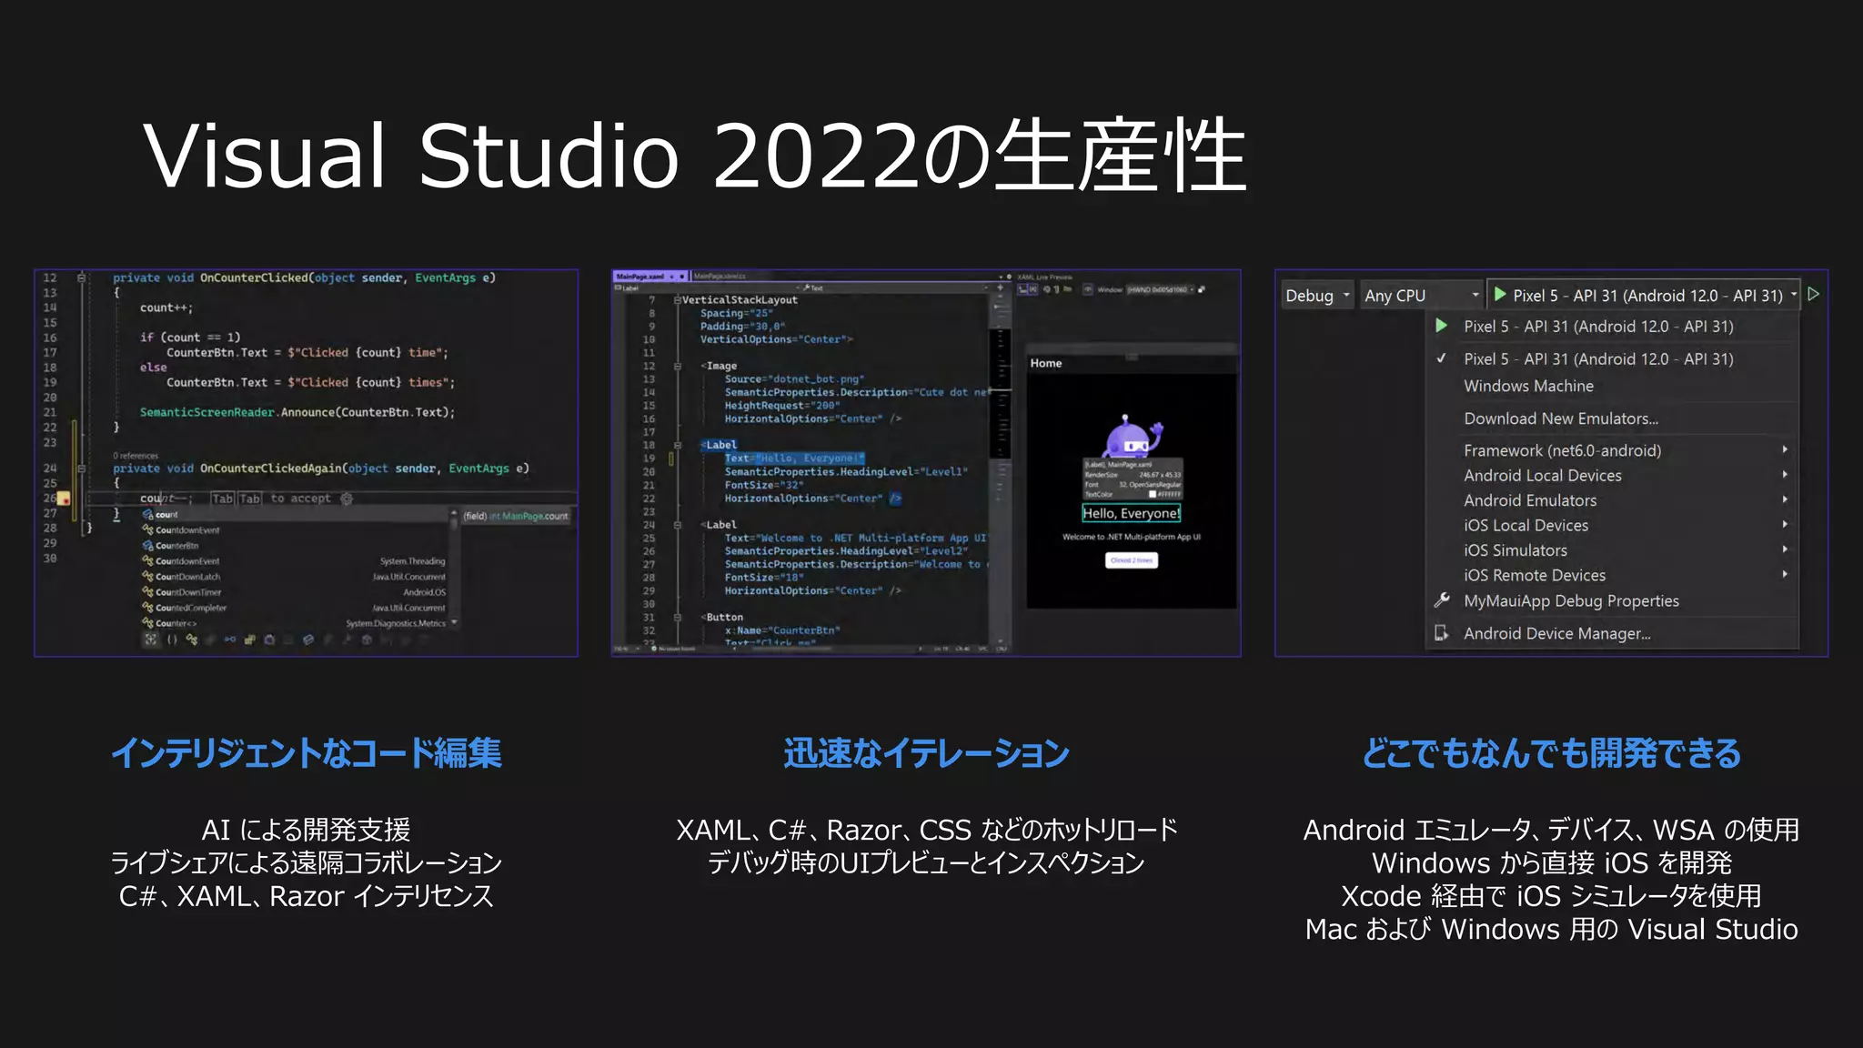Toggle the blue fields IntelliSense filter icon
The height and width of the screenshot is (1048, 1863).
tap(308, 640)
